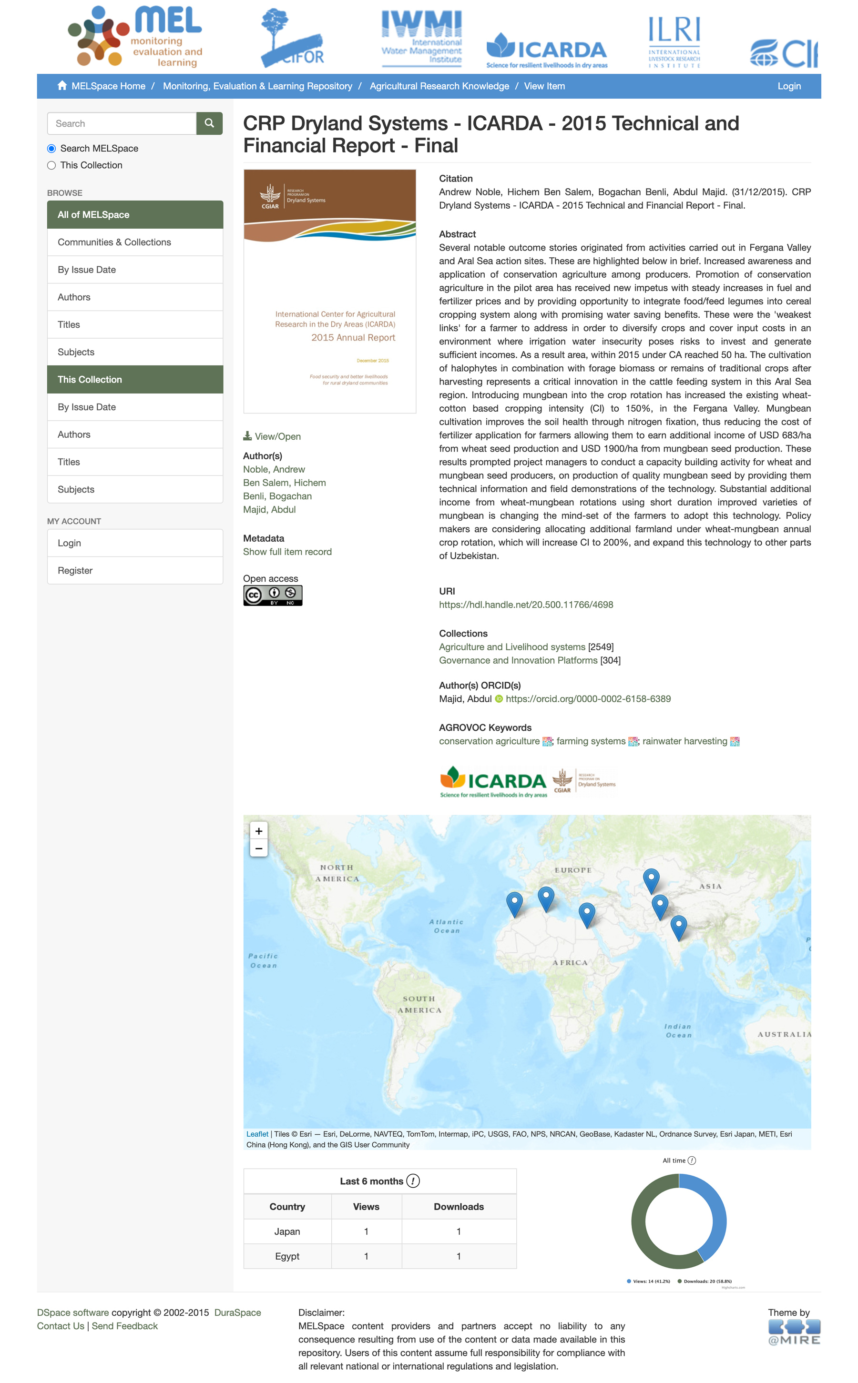Click the green Downloads segment of donut chart

641,1231
